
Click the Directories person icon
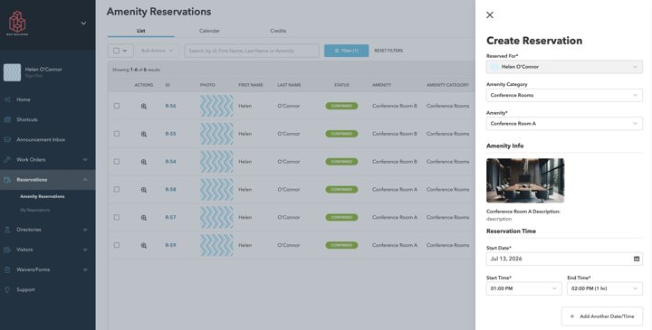click(7, 230)
